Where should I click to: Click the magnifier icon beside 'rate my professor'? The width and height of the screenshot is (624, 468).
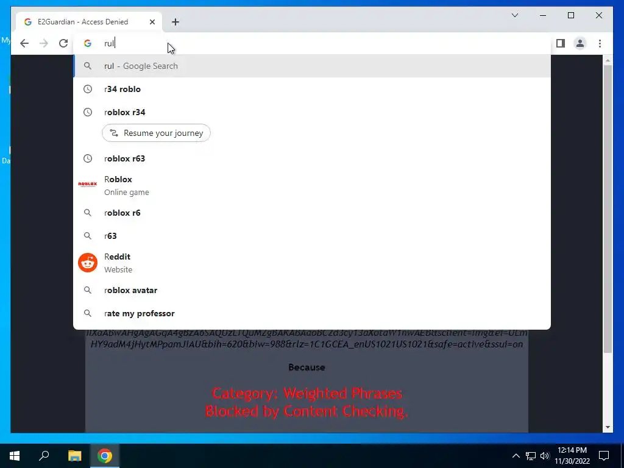(x=88, y=313)
